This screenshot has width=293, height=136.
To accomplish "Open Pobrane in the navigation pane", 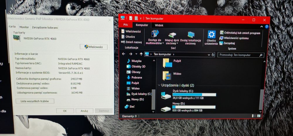I will pyautogui.click(x=134, y=77).
